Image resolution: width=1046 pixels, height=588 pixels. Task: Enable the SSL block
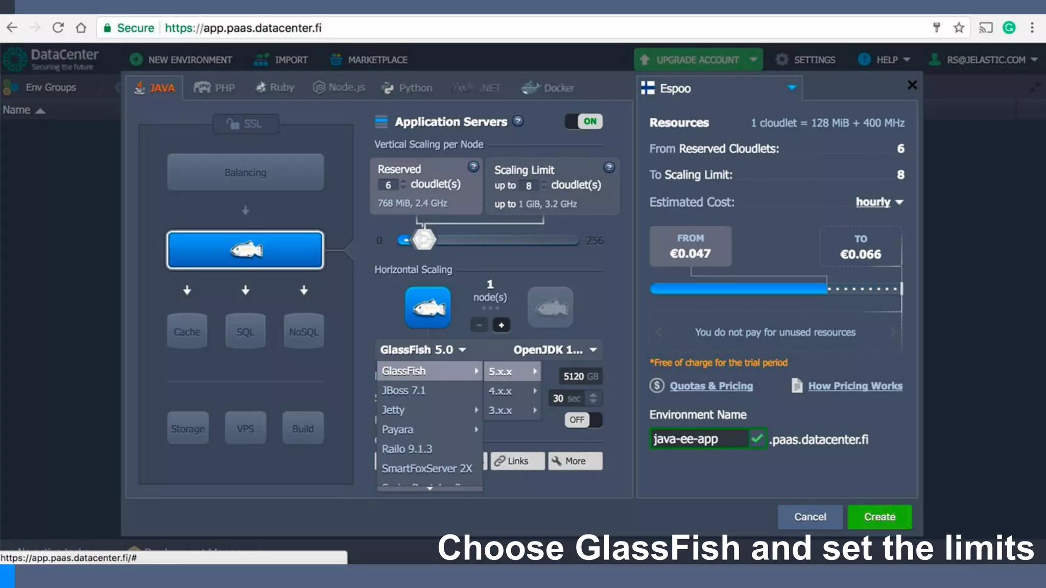coord(246,124)
